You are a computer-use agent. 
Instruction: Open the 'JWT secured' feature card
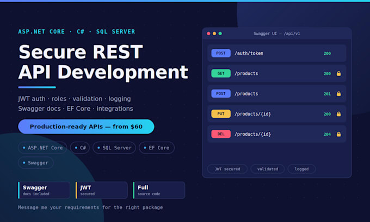102,190
